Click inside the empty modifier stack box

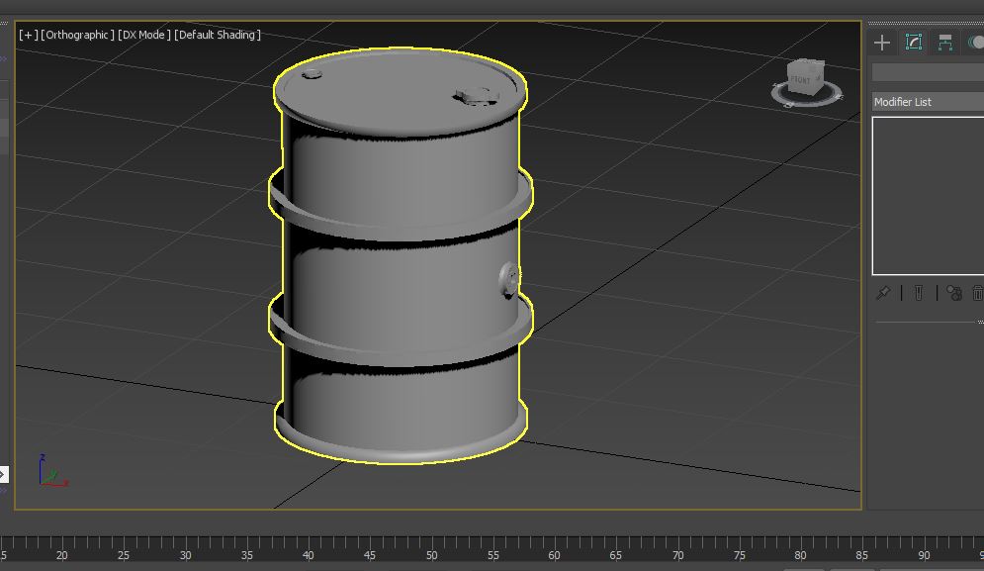point(927,196)
